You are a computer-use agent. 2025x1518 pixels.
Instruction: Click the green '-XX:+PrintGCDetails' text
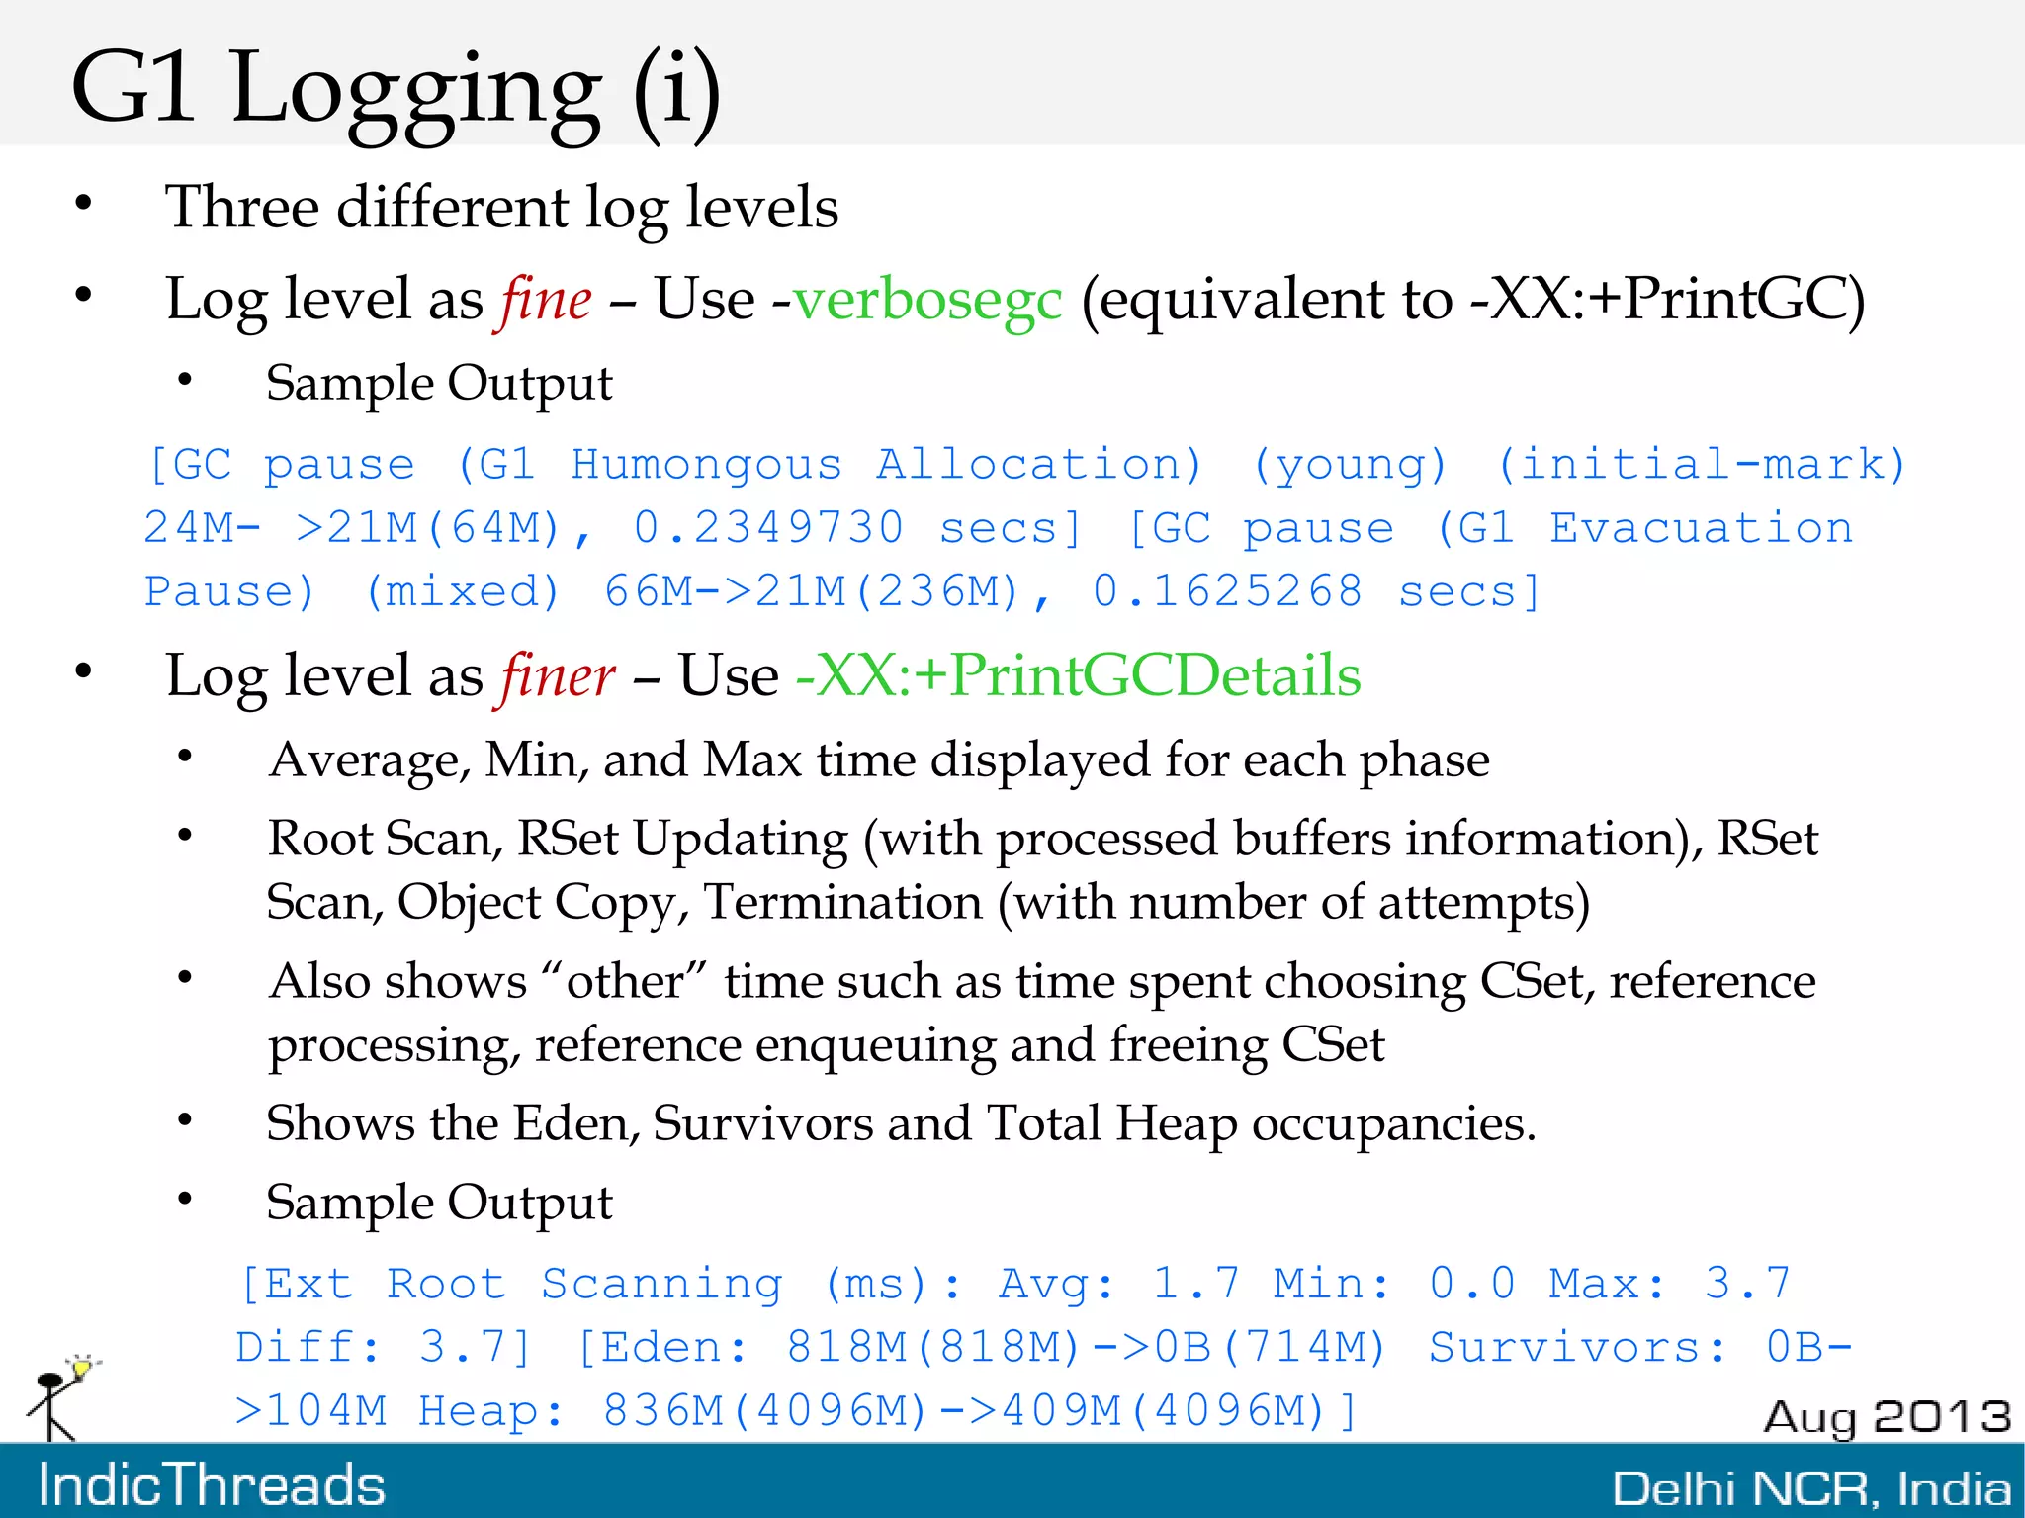point(1079,674)
